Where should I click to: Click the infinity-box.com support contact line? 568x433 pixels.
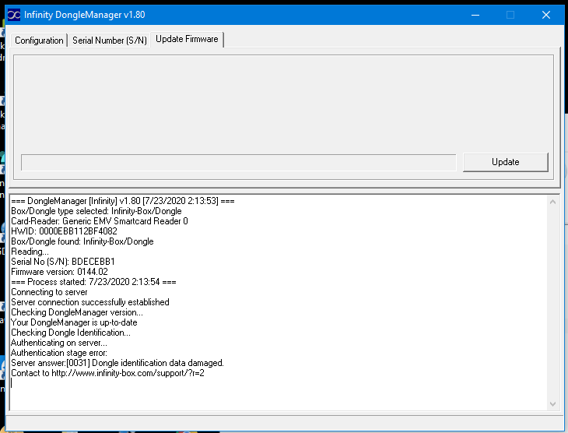[107, 374]
